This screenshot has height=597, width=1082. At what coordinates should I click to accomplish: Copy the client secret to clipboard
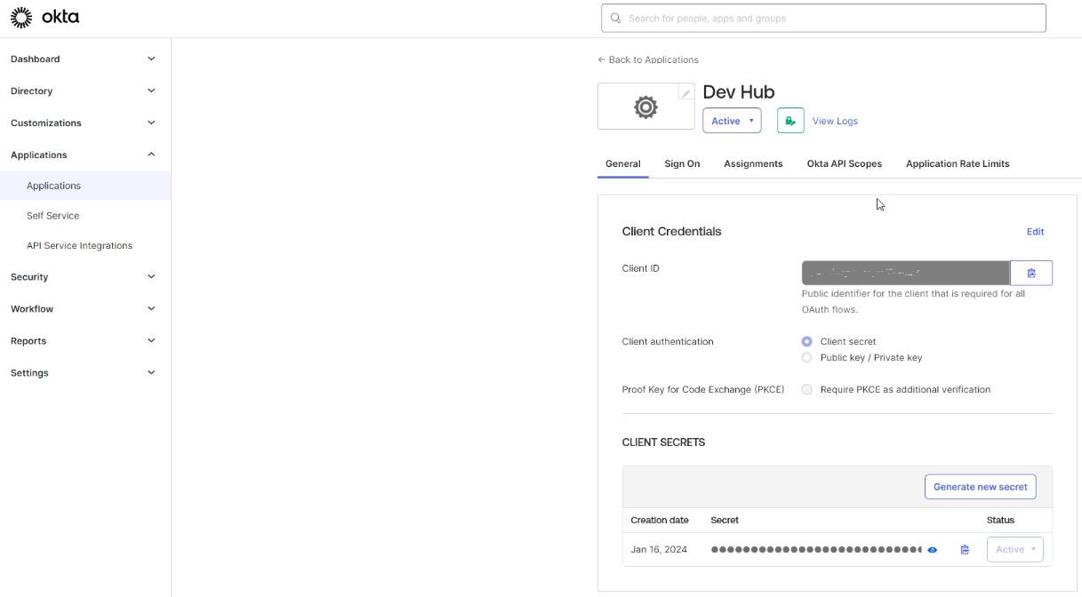tap(965, 550)
